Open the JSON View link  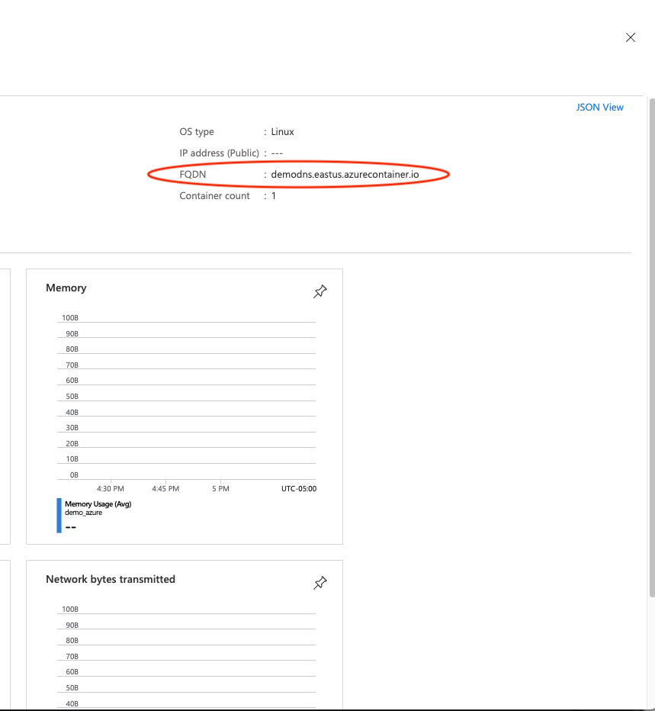(x=599, y=108)
